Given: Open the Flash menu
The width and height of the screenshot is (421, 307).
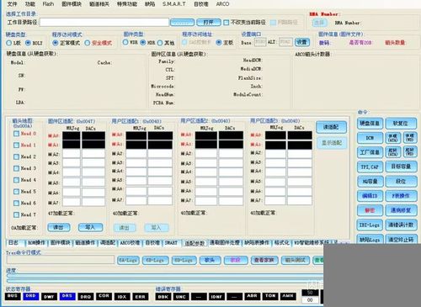Looking at the screenshot, I should 48,4.
